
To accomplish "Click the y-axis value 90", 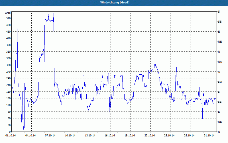I will point(9,112).
